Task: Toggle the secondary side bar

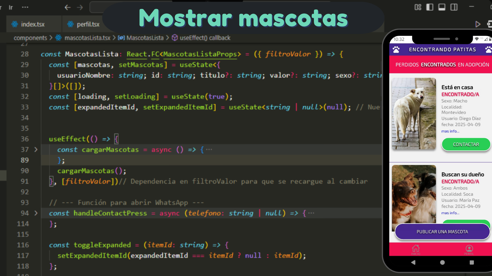Action: 454,7
